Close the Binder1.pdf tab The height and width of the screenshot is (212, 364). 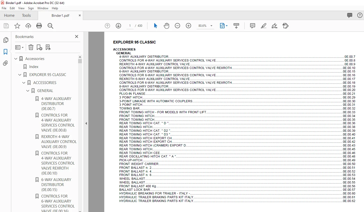pyautogui.click(x=80, y=15)
